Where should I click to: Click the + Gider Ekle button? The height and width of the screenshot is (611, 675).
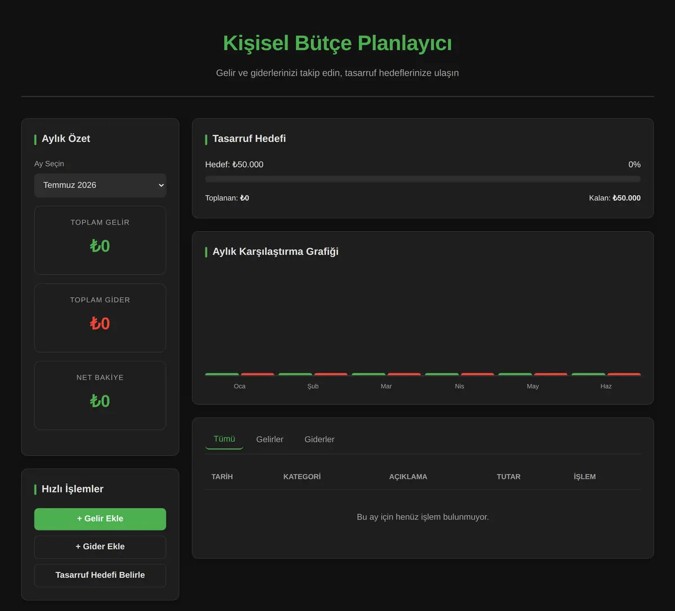(100, 547)
